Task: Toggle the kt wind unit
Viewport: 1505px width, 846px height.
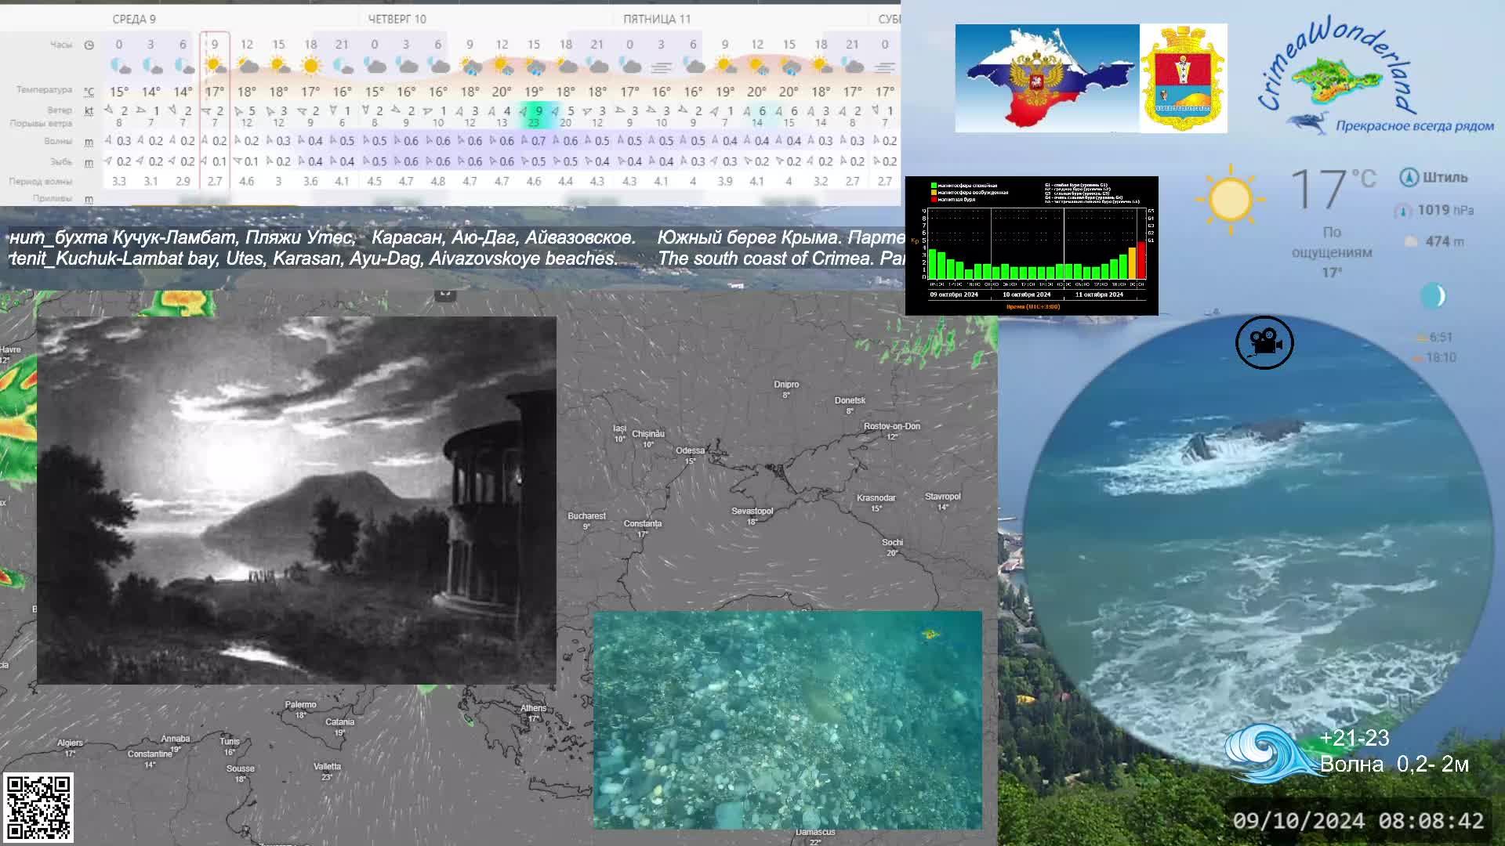Action: click(89, 110)
